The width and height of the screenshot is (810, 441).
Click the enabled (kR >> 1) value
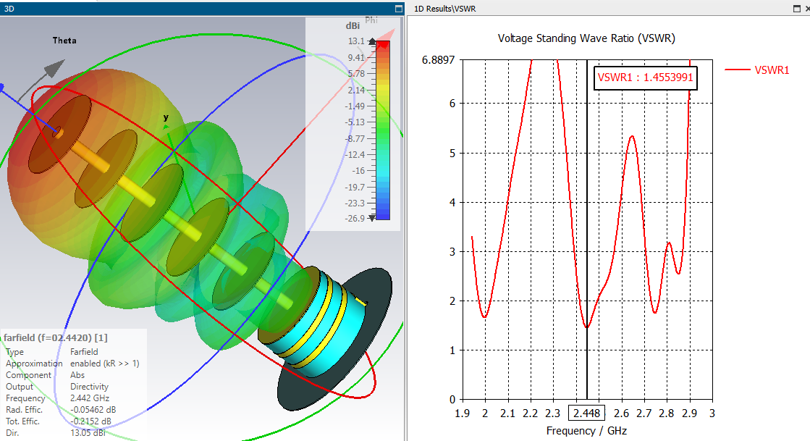105,364
